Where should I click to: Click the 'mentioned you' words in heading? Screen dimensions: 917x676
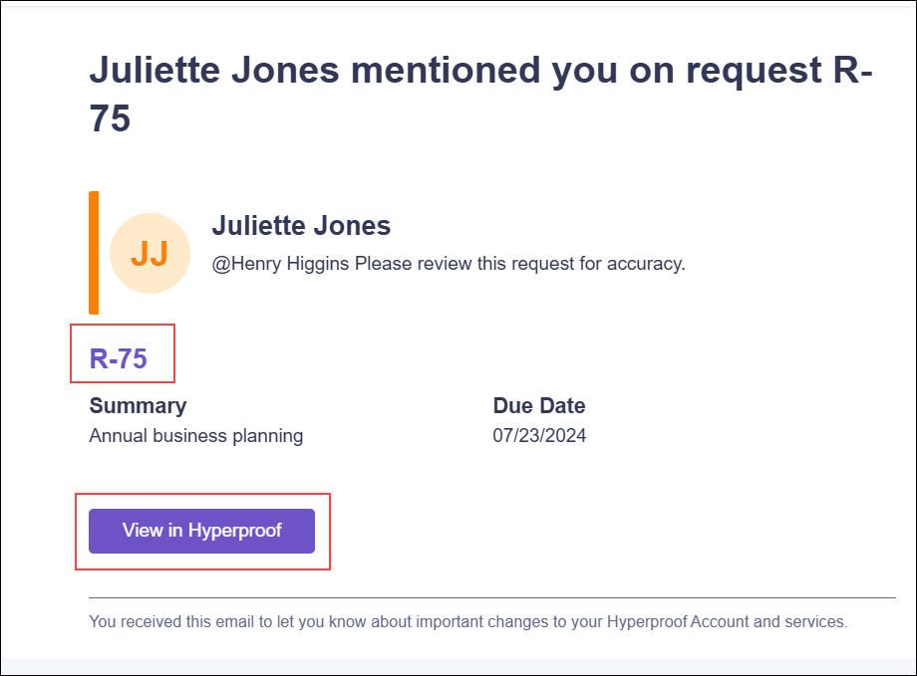[484, 70]
